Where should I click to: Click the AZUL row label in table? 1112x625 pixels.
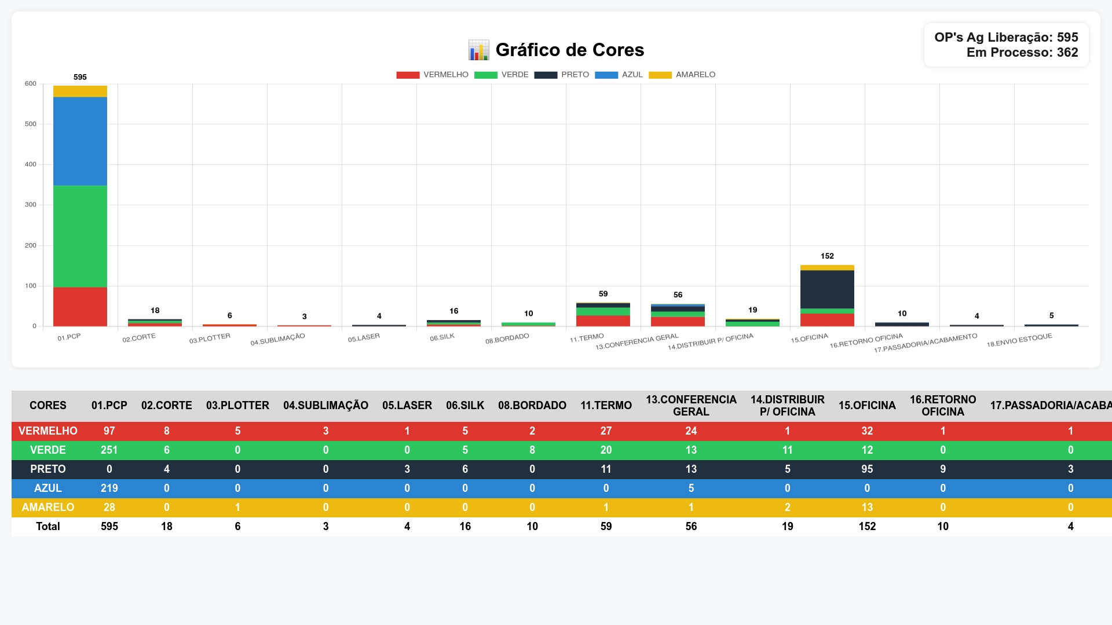(x=47, y=488)
